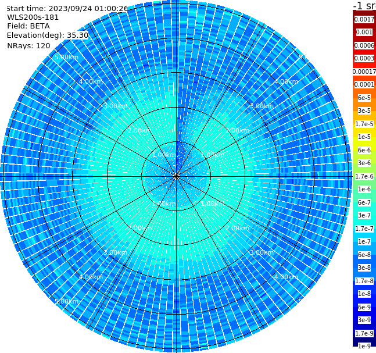Click the Start time 2023/09/24 01:00:26 text
376x353 pixels.
coord(67,8)
